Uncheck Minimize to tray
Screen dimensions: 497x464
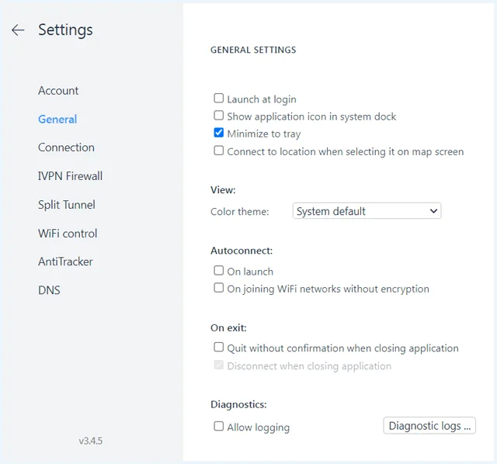pyautogui.click(x=219, y=133)
